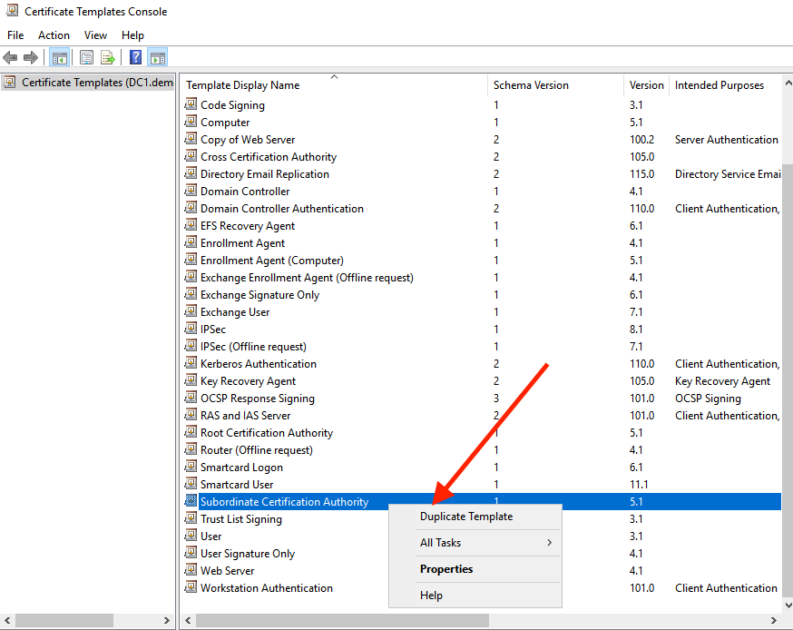
Task: Click Help in the context menu
Action: tap(431, 596)
